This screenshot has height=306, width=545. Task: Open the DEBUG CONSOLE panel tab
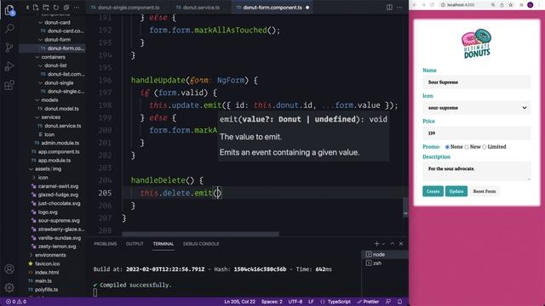click(201, 244)
